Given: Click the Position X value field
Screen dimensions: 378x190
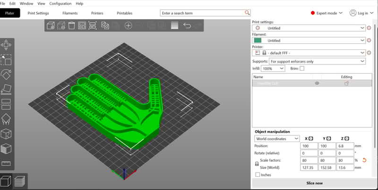Looking at the screenshot, I should [x=309, y=146].
